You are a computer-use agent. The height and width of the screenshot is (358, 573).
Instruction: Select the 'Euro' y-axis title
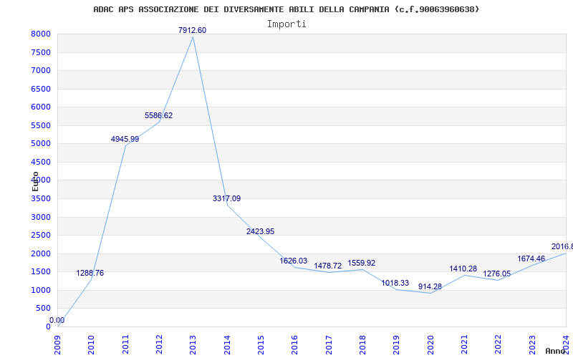35,181
